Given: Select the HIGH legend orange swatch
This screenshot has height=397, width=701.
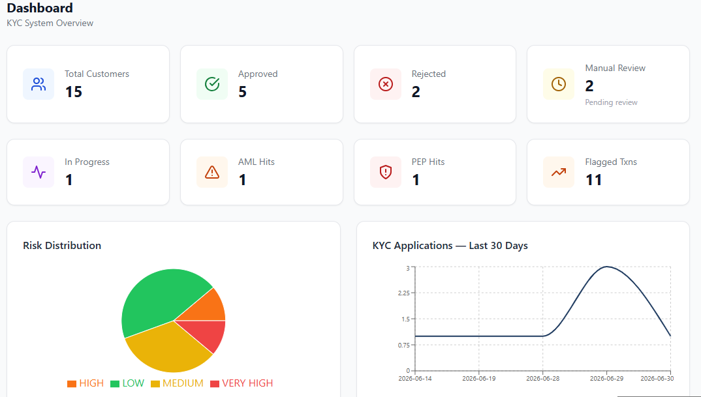Looking at the screenshot, I should 72,383.
